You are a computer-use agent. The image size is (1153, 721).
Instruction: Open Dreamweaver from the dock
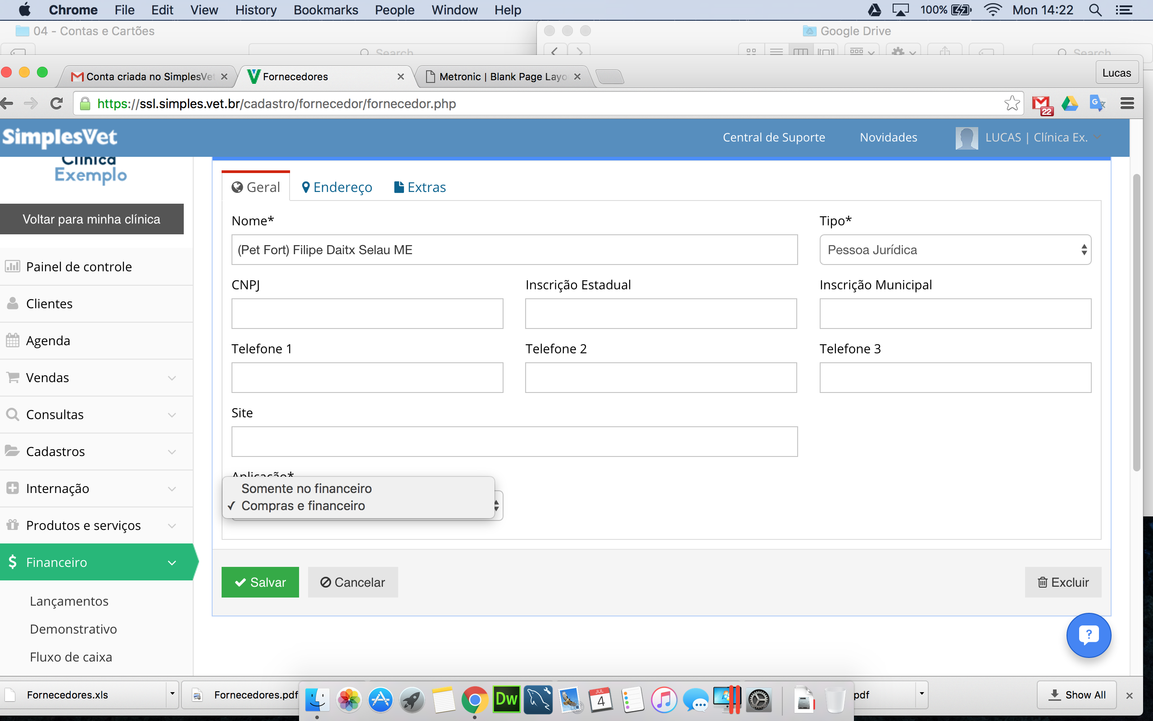(x=506, y=699)
